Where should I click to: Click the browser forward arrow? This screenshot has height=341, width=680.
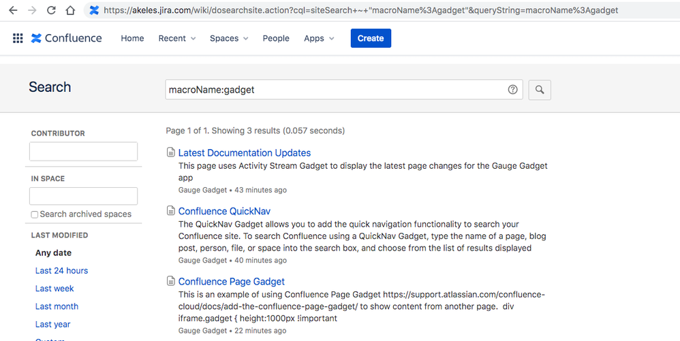coord(32,10)
